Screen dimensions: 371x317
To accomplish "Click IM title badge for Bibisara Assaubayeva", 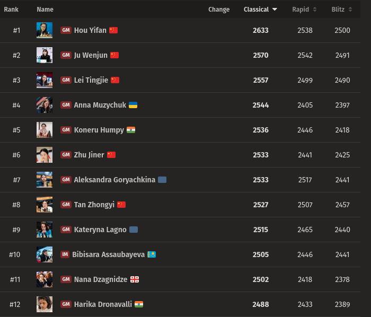I will coord(65,254).
